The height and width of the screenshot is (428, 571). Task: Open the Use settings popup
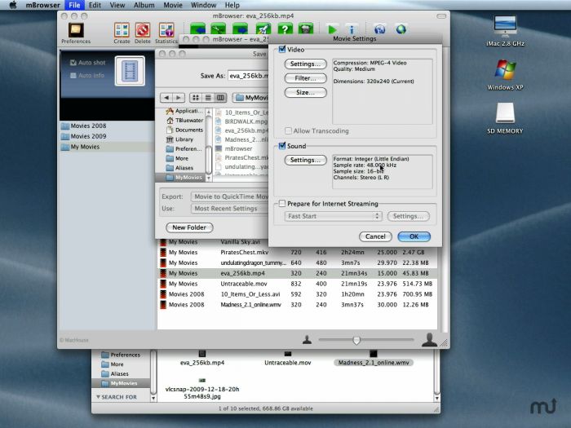tap(229, 209)
